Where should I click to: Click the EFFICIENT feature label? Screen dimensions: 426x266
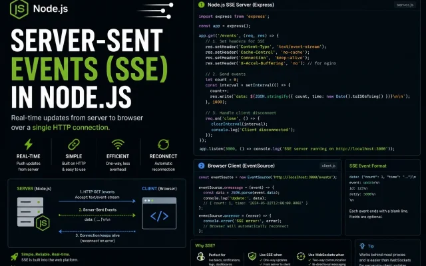click(118, 156)
